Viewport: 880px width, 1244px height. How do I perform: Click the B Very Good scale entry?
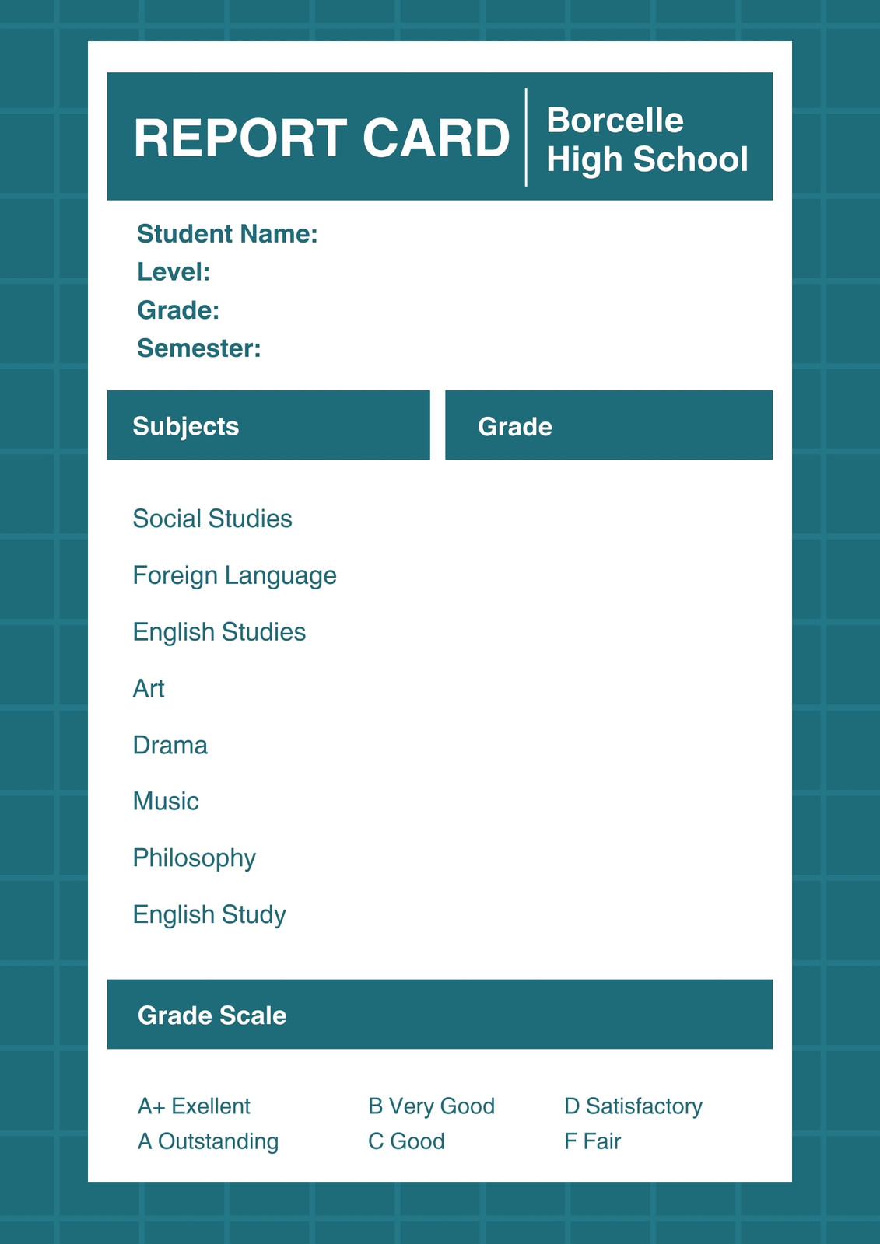(x=432, y=1106)
